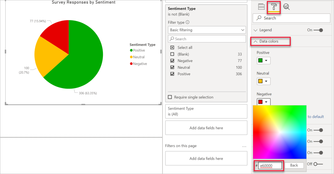Click the revert to default link

316,117
